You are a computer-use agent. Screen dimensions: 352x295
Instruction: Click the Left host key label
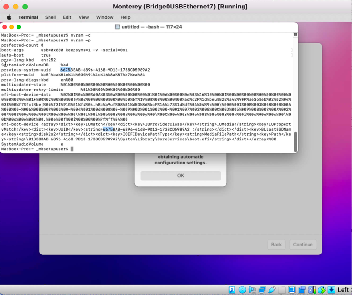[343, 290]
